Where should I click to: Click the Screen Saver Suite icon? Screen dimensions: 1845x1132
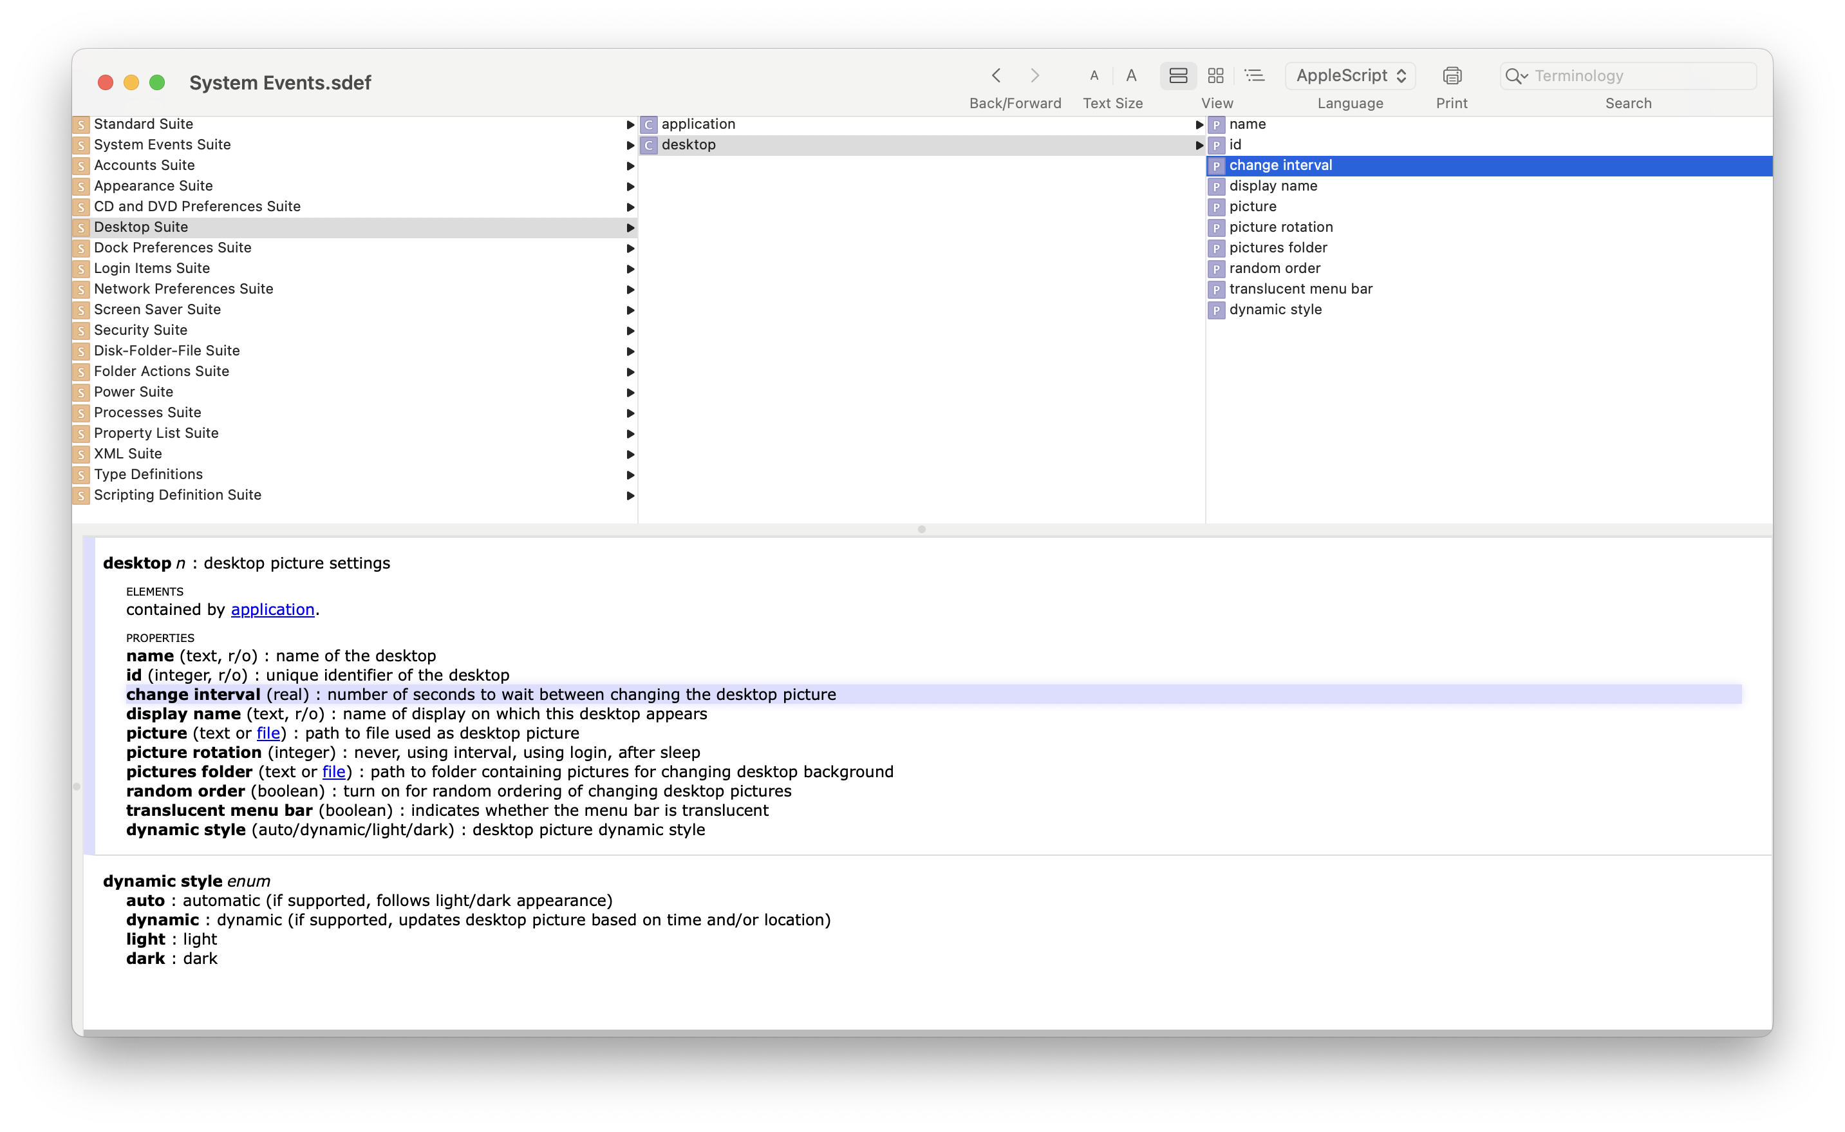coord(82,310)
